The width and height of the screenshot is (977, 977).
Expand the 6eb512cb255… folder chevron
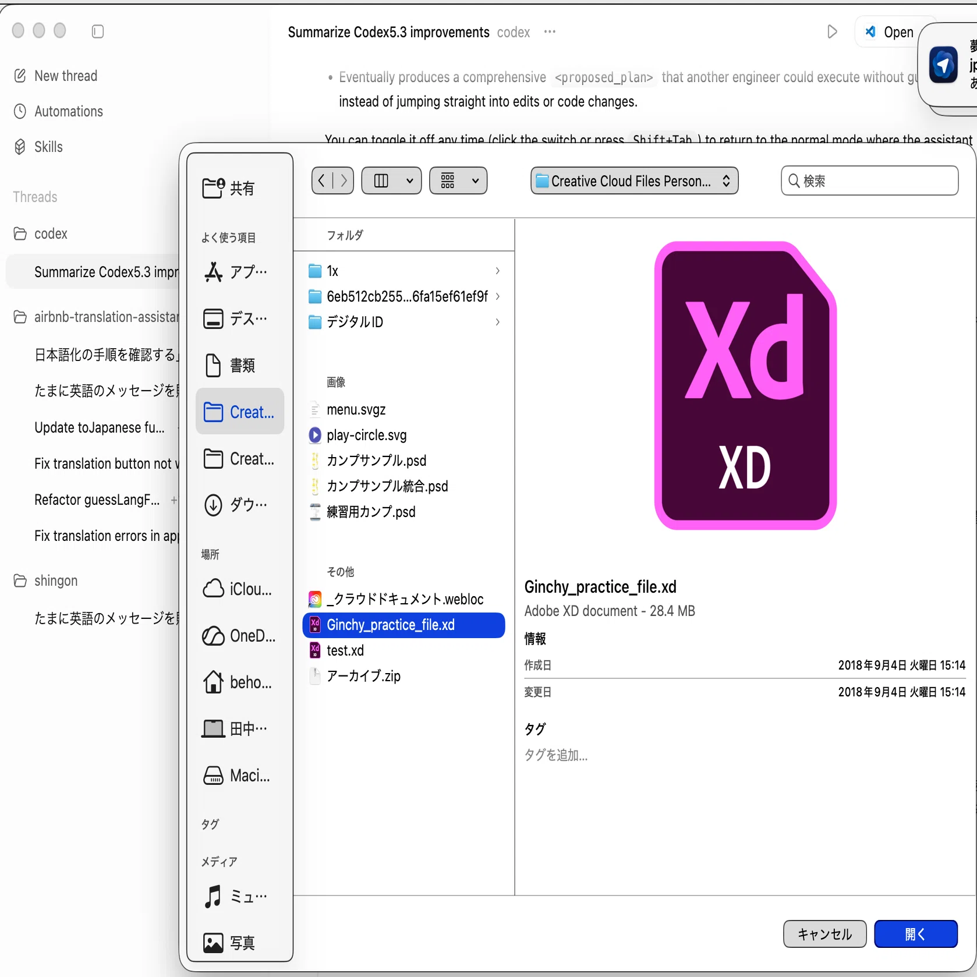coord(498,296)
